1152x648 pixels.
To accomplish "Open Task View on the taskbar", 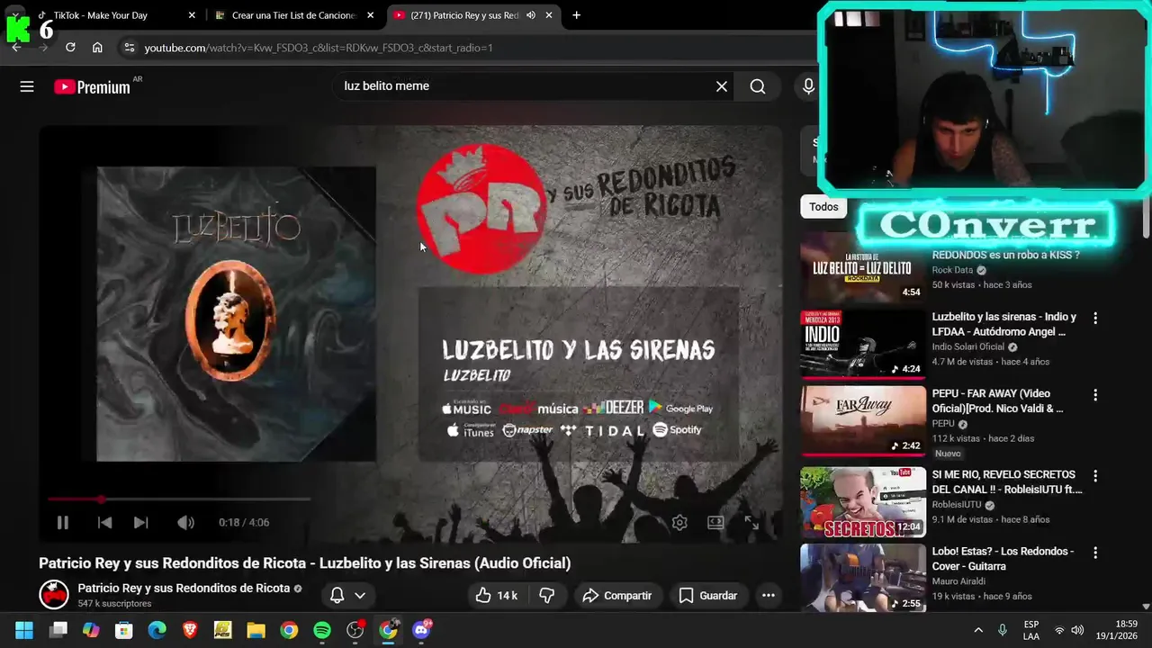I will point(58,630).
